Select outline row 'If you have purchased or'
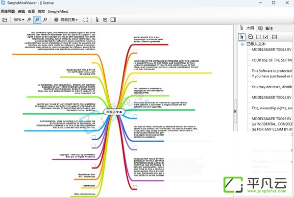 pos(271,76)
